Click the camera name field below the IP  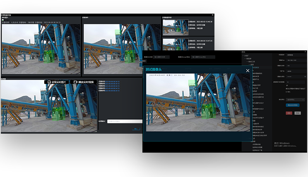pos(296,66)
